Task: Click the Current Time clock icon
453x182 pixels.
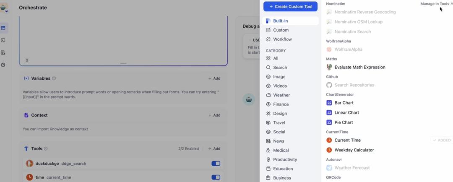Action: pos(329,140)
